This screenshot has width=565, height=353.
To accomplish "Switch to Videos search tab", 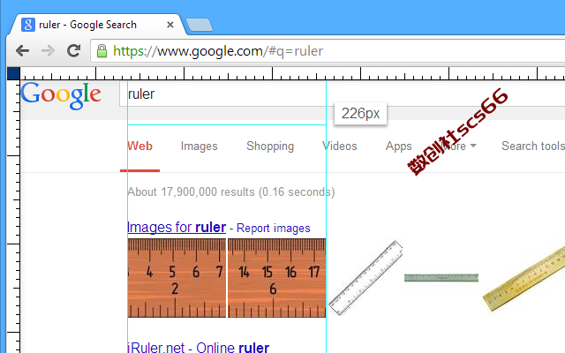I will pos(339,146).
